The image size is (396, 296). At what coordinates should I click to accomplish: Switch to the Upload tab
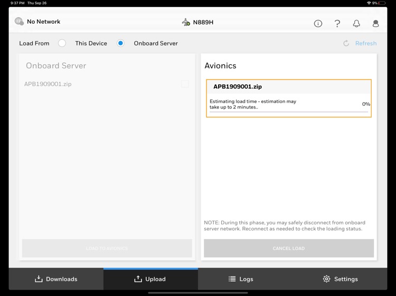point(150,279)
